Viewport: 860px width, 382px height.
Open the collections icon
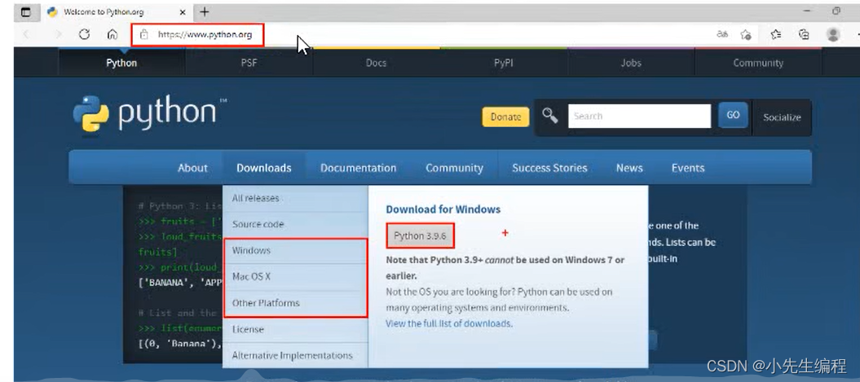coord(804,34)
